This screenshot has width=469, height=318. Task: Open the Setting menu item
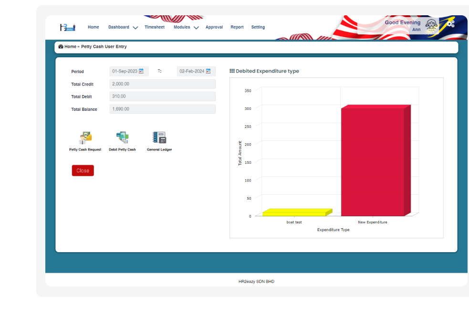click(x=258, y=27)
